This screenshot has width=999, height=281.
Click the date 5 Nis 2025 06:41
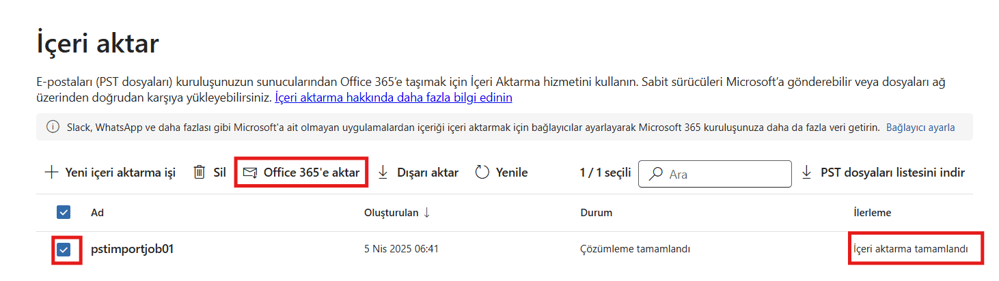tap(402, 249)
